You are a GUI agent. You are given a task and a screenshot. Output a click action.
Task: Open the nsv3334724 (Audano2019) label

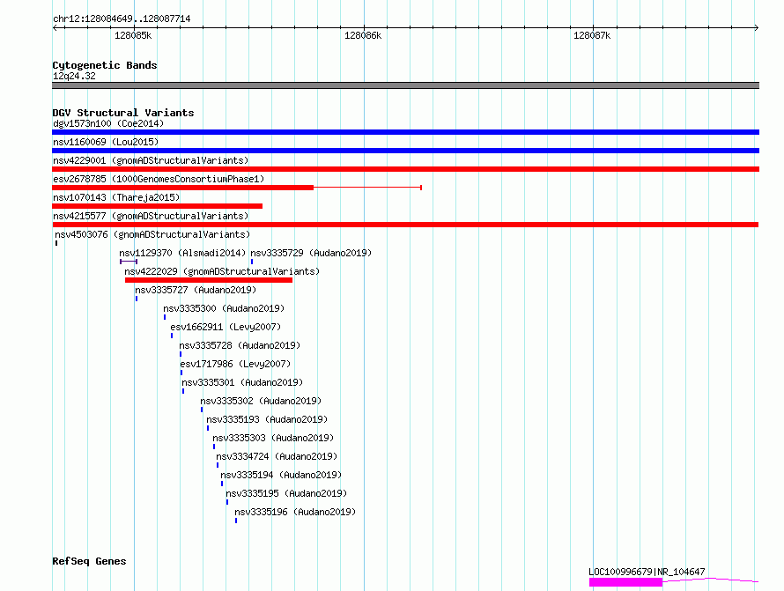click(x=277, y=456)
